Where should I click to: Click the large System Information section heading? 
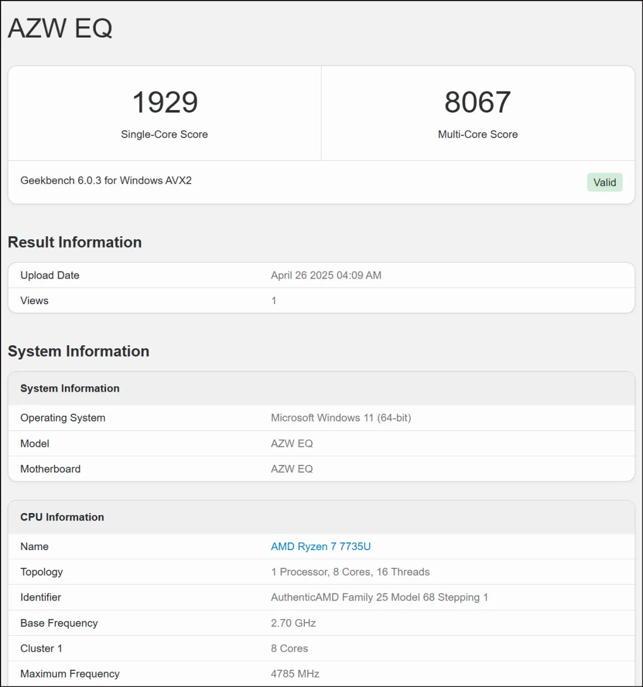(x=79, y=351)
